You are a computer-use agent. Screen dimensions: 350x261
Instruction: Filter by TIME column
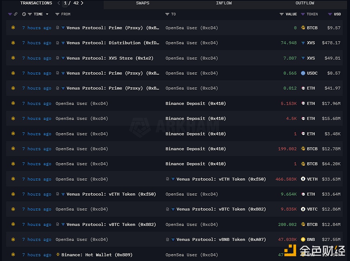click(30, 14)
